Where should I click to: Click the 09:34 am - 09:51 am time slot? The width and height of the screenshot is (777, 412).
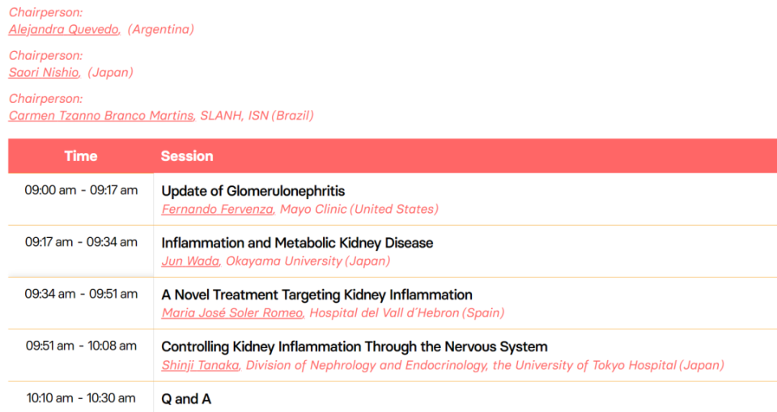tap(81, 294)
